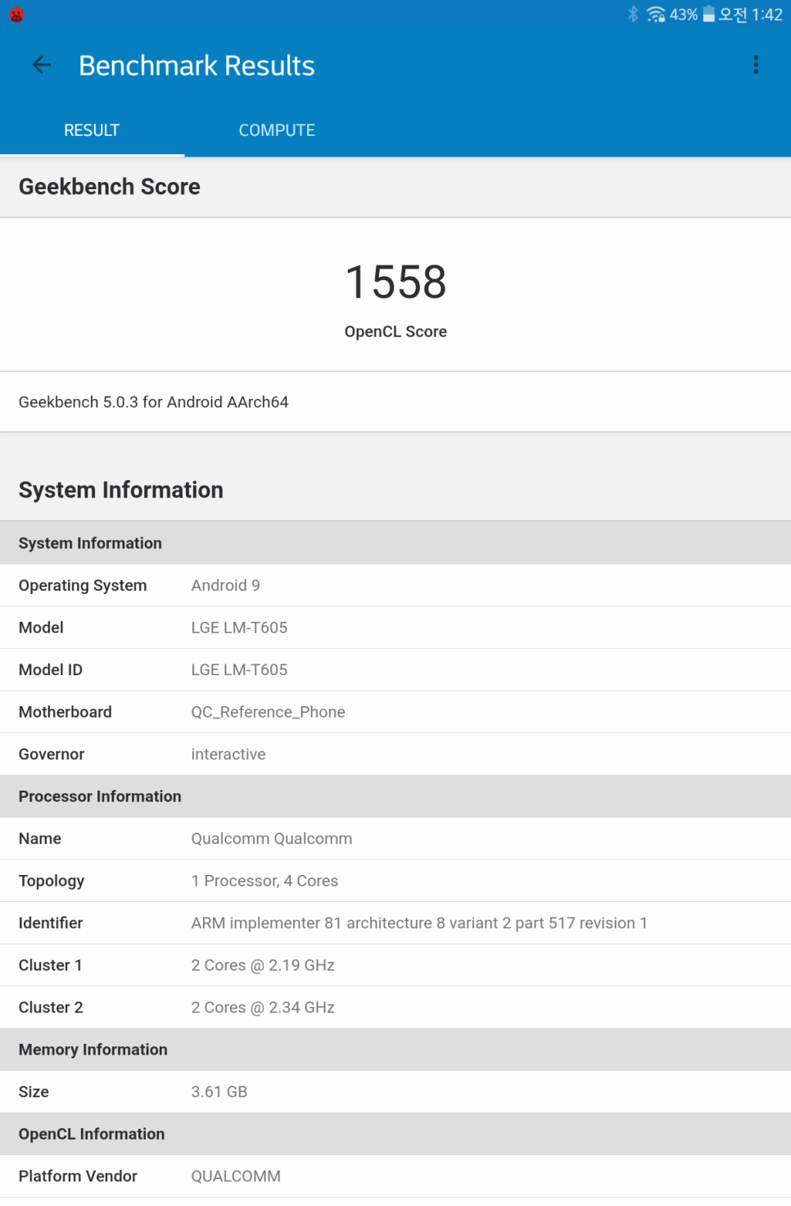Tap the QC_Reference_Phone motherboard value
The width and height of the screenshot is (791, 1206).
click(x=269, y=712)
